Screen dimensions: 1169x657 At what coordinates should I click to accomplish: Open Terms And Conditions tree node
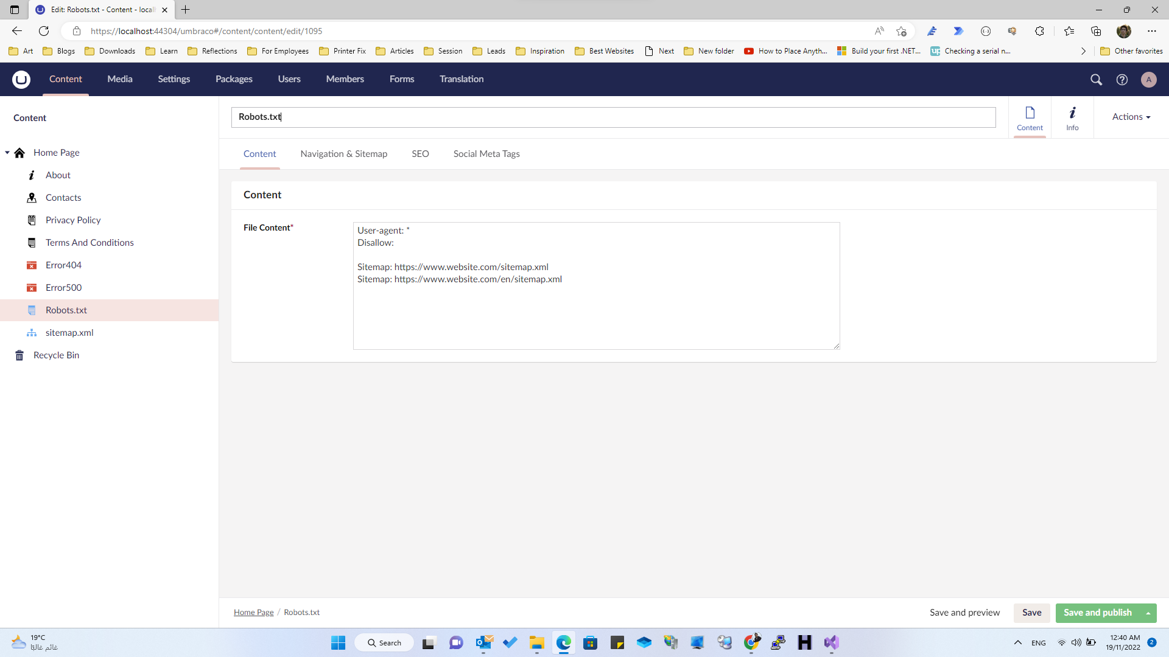coord(90,243)
